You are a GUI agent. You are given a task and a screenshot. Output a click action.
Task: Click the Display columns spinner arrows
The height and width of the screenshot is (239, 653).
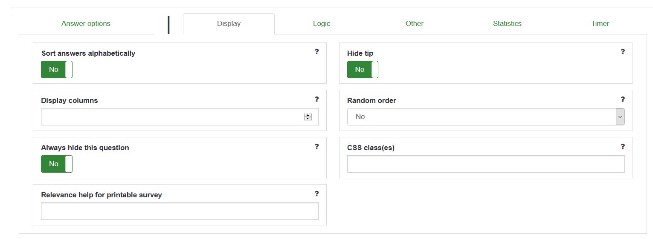pyautogui.click(x=308, y=117)
